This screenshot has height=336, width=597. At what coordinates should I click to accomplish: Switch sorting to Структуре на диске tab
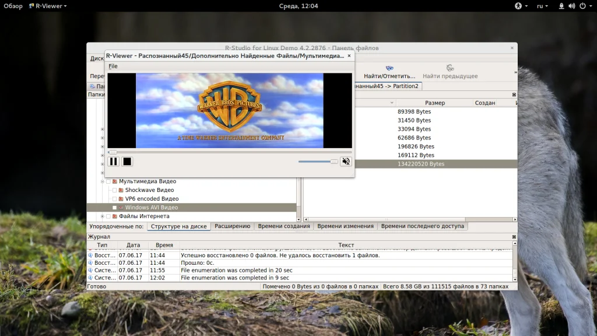pos(178,226)
